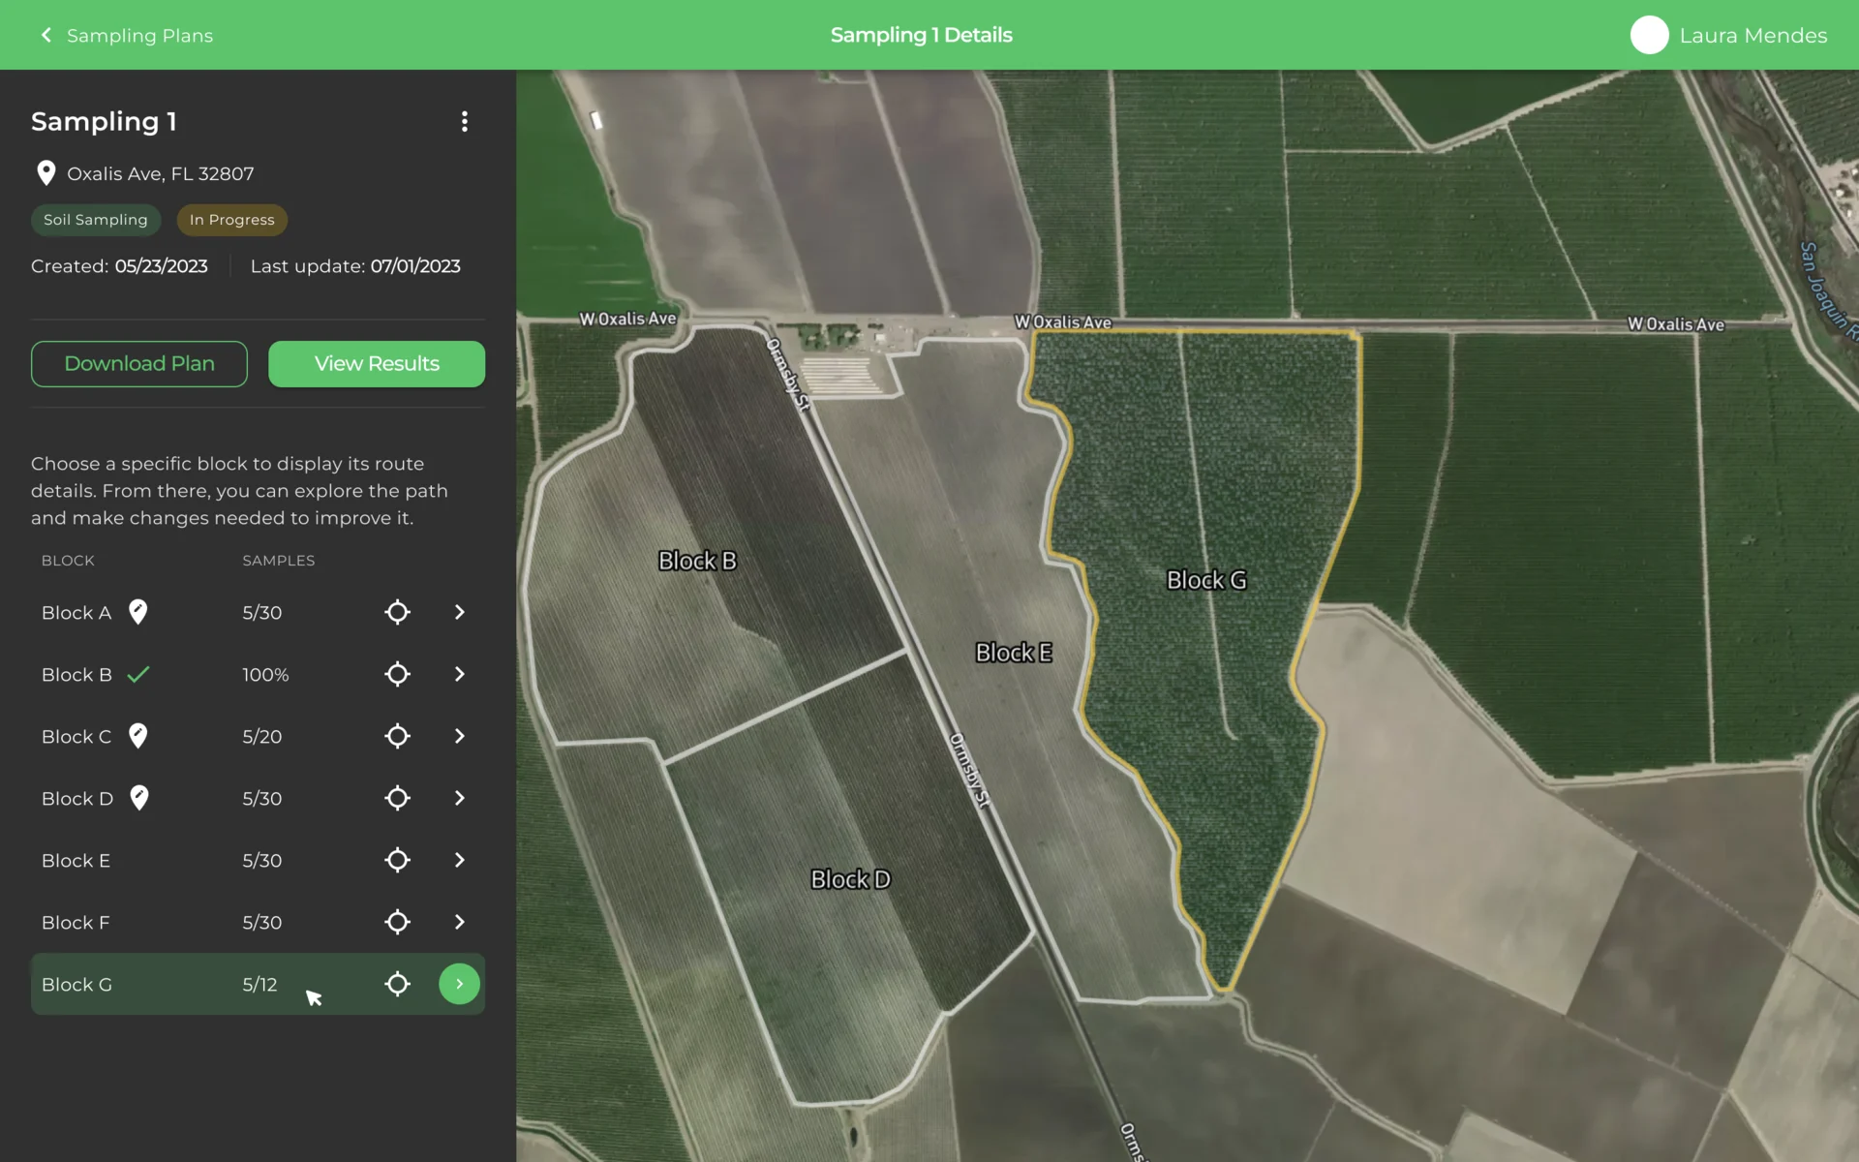
Task: Open Laura Mendes profile avatar
Action: coord(1649,35)
